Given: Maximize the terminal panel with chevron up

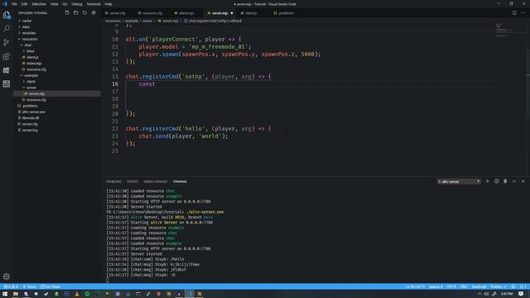Looking at the screenshot, I should [x=514, y=181].
